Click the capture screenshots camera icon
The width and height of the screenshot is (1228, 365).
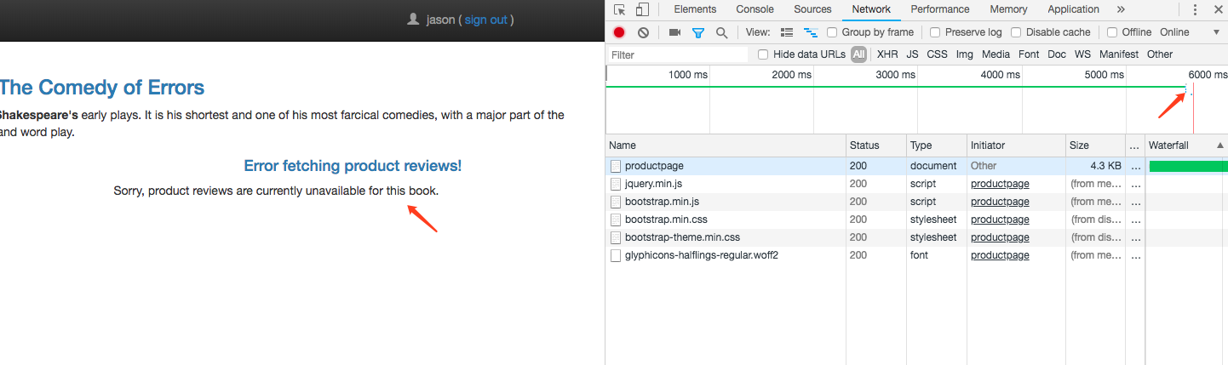(674, 32)
